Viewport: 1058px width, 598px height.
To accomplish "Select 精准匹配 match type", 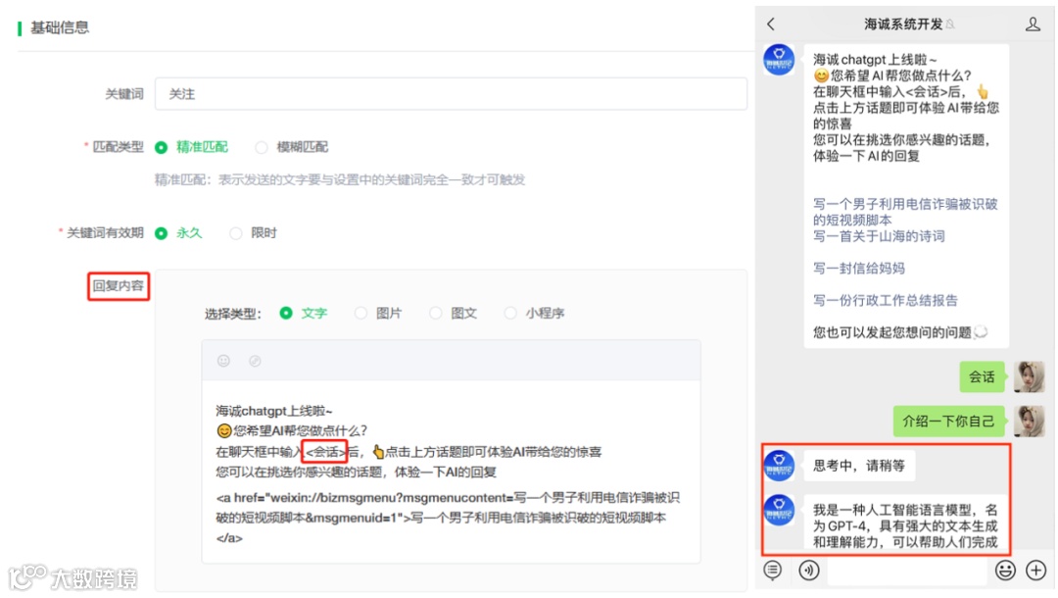I will [192, 147].
